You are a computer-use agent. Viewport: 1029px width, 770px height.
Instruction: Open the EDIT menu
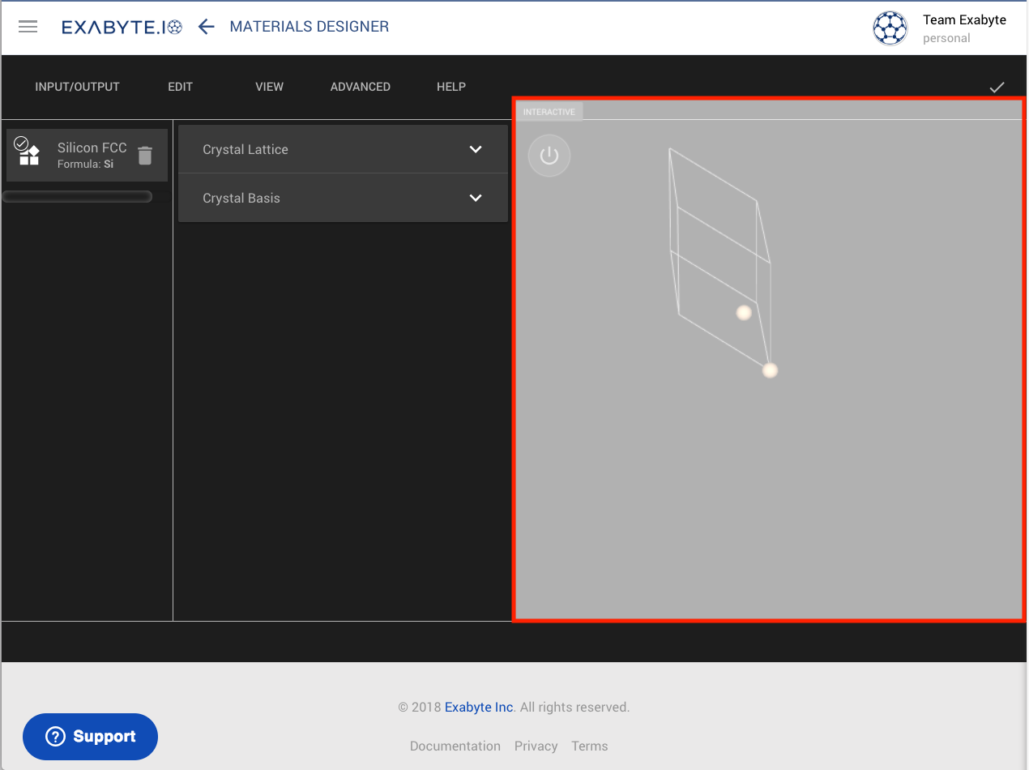[x=180, y=87]
